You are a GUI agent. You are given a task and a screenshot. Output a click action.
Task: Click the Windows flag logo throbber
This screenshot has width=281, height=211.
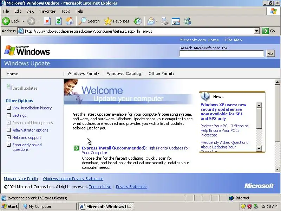[274, 11]
